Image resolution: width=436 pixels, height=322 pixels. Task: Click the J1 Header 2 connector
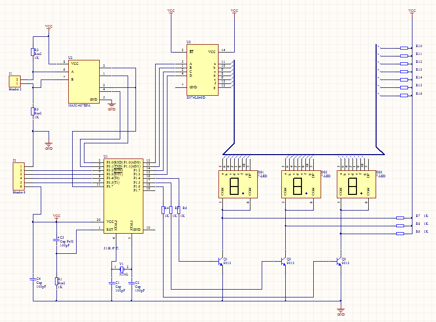coord(15,81)
